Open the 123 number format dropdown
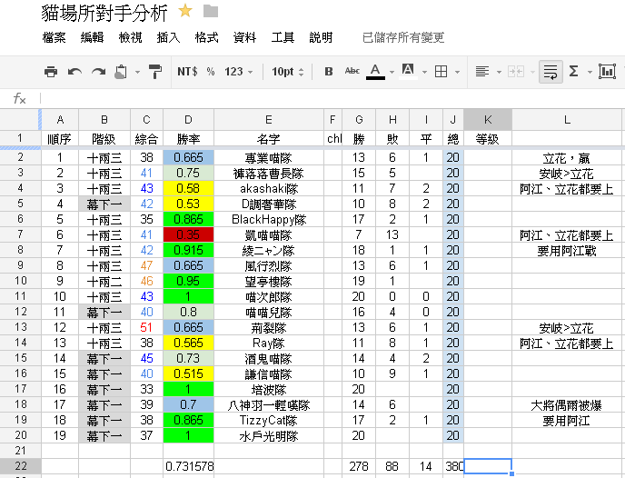The height and width of the screenshot is (478, 625). click(x=239, y=72)
